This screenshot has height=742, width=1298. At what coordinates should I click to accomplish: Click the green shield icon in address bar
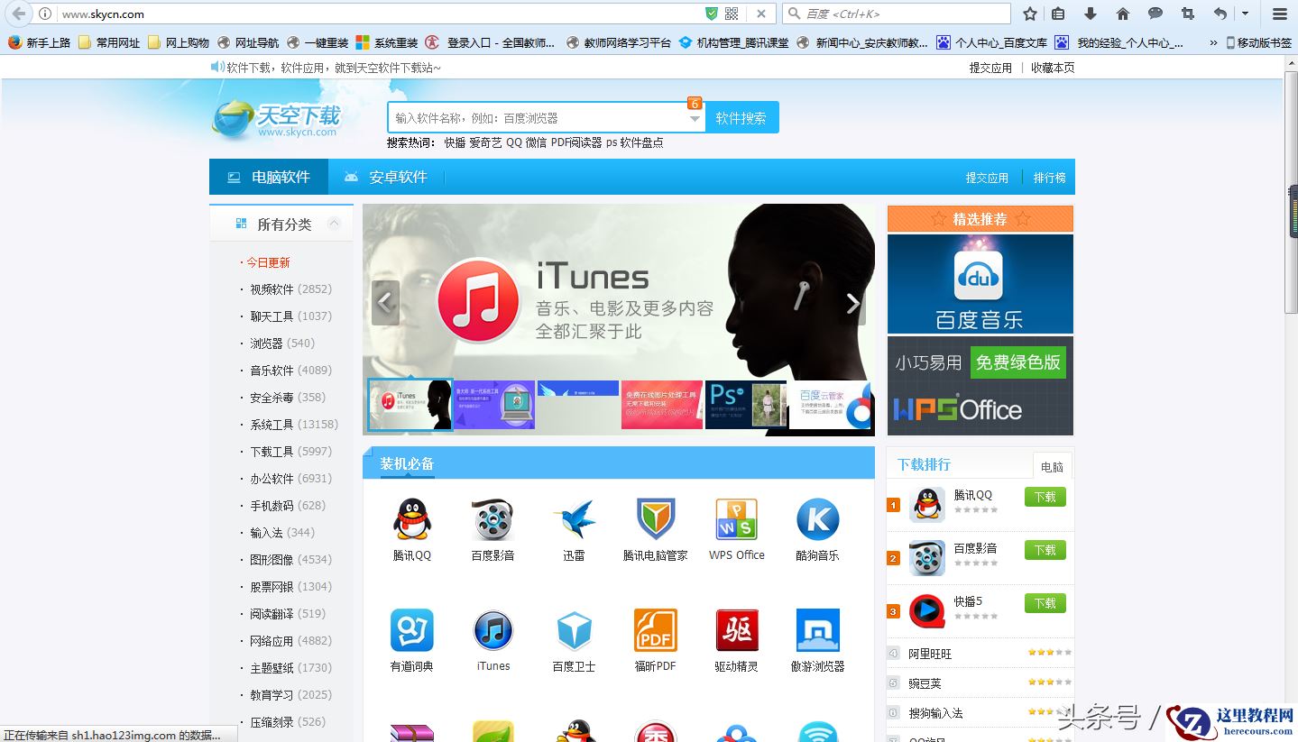[x=712, y=14]
